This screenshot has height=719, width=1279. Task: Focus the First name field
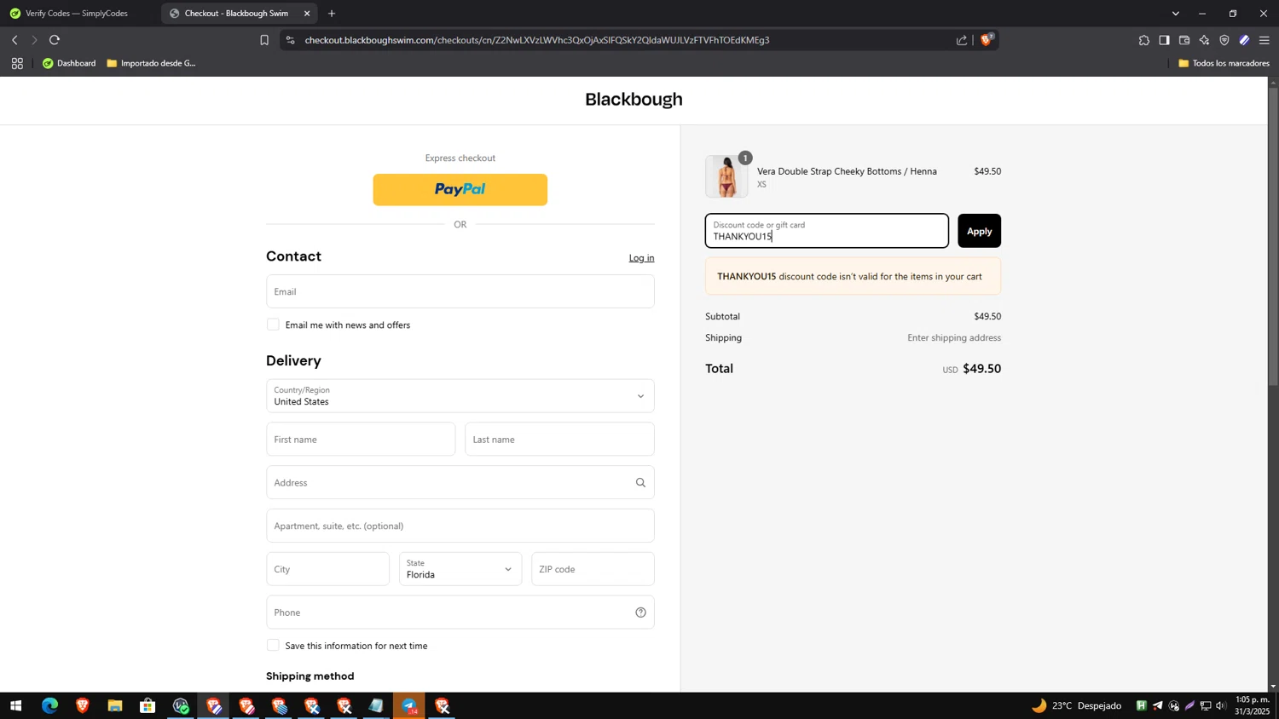click(361, 440)
